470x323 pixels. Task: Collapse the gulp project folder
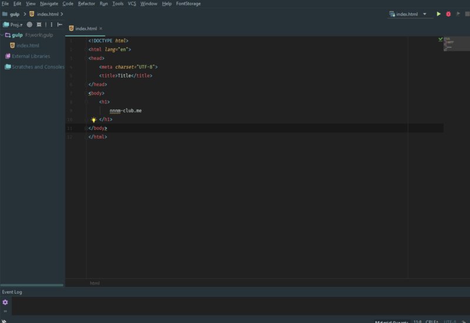(2, 35)
